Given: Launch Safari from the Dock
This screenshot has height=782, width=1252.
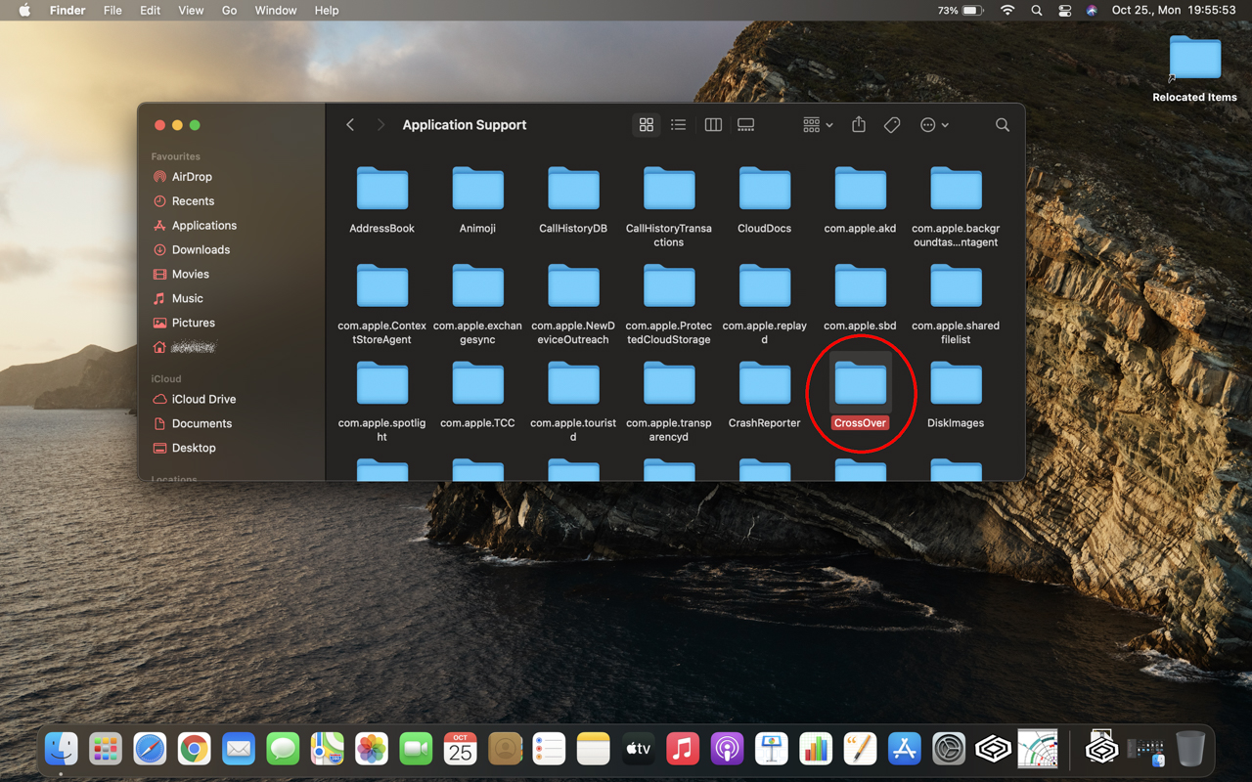Looking at the screenshot, I should tap(150, 750).
